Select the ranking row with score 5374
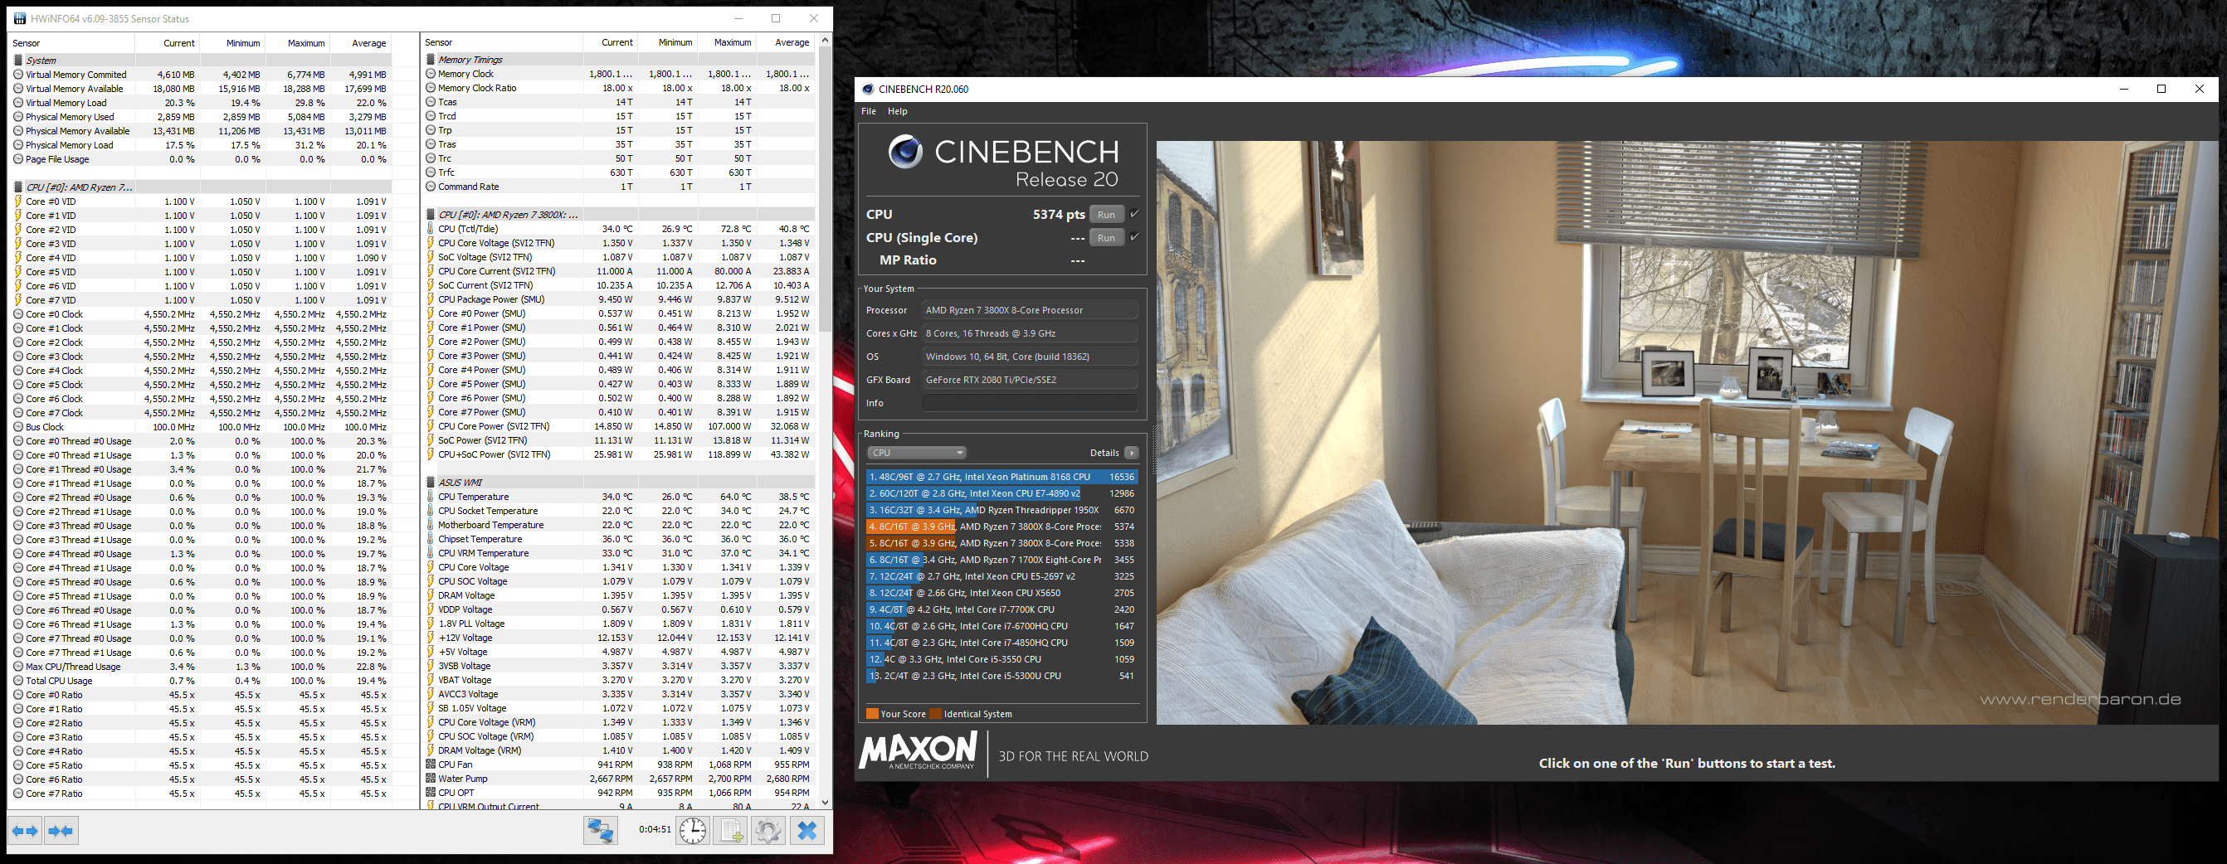This screenshot has height=864, width=2227. tap(1002, 527)
